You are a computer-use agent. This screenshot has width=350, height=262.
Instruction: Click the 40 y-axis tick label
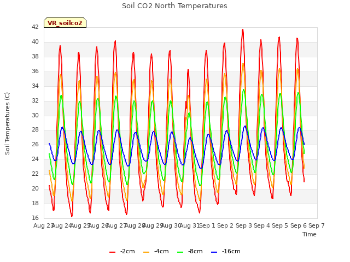point(35,41)
